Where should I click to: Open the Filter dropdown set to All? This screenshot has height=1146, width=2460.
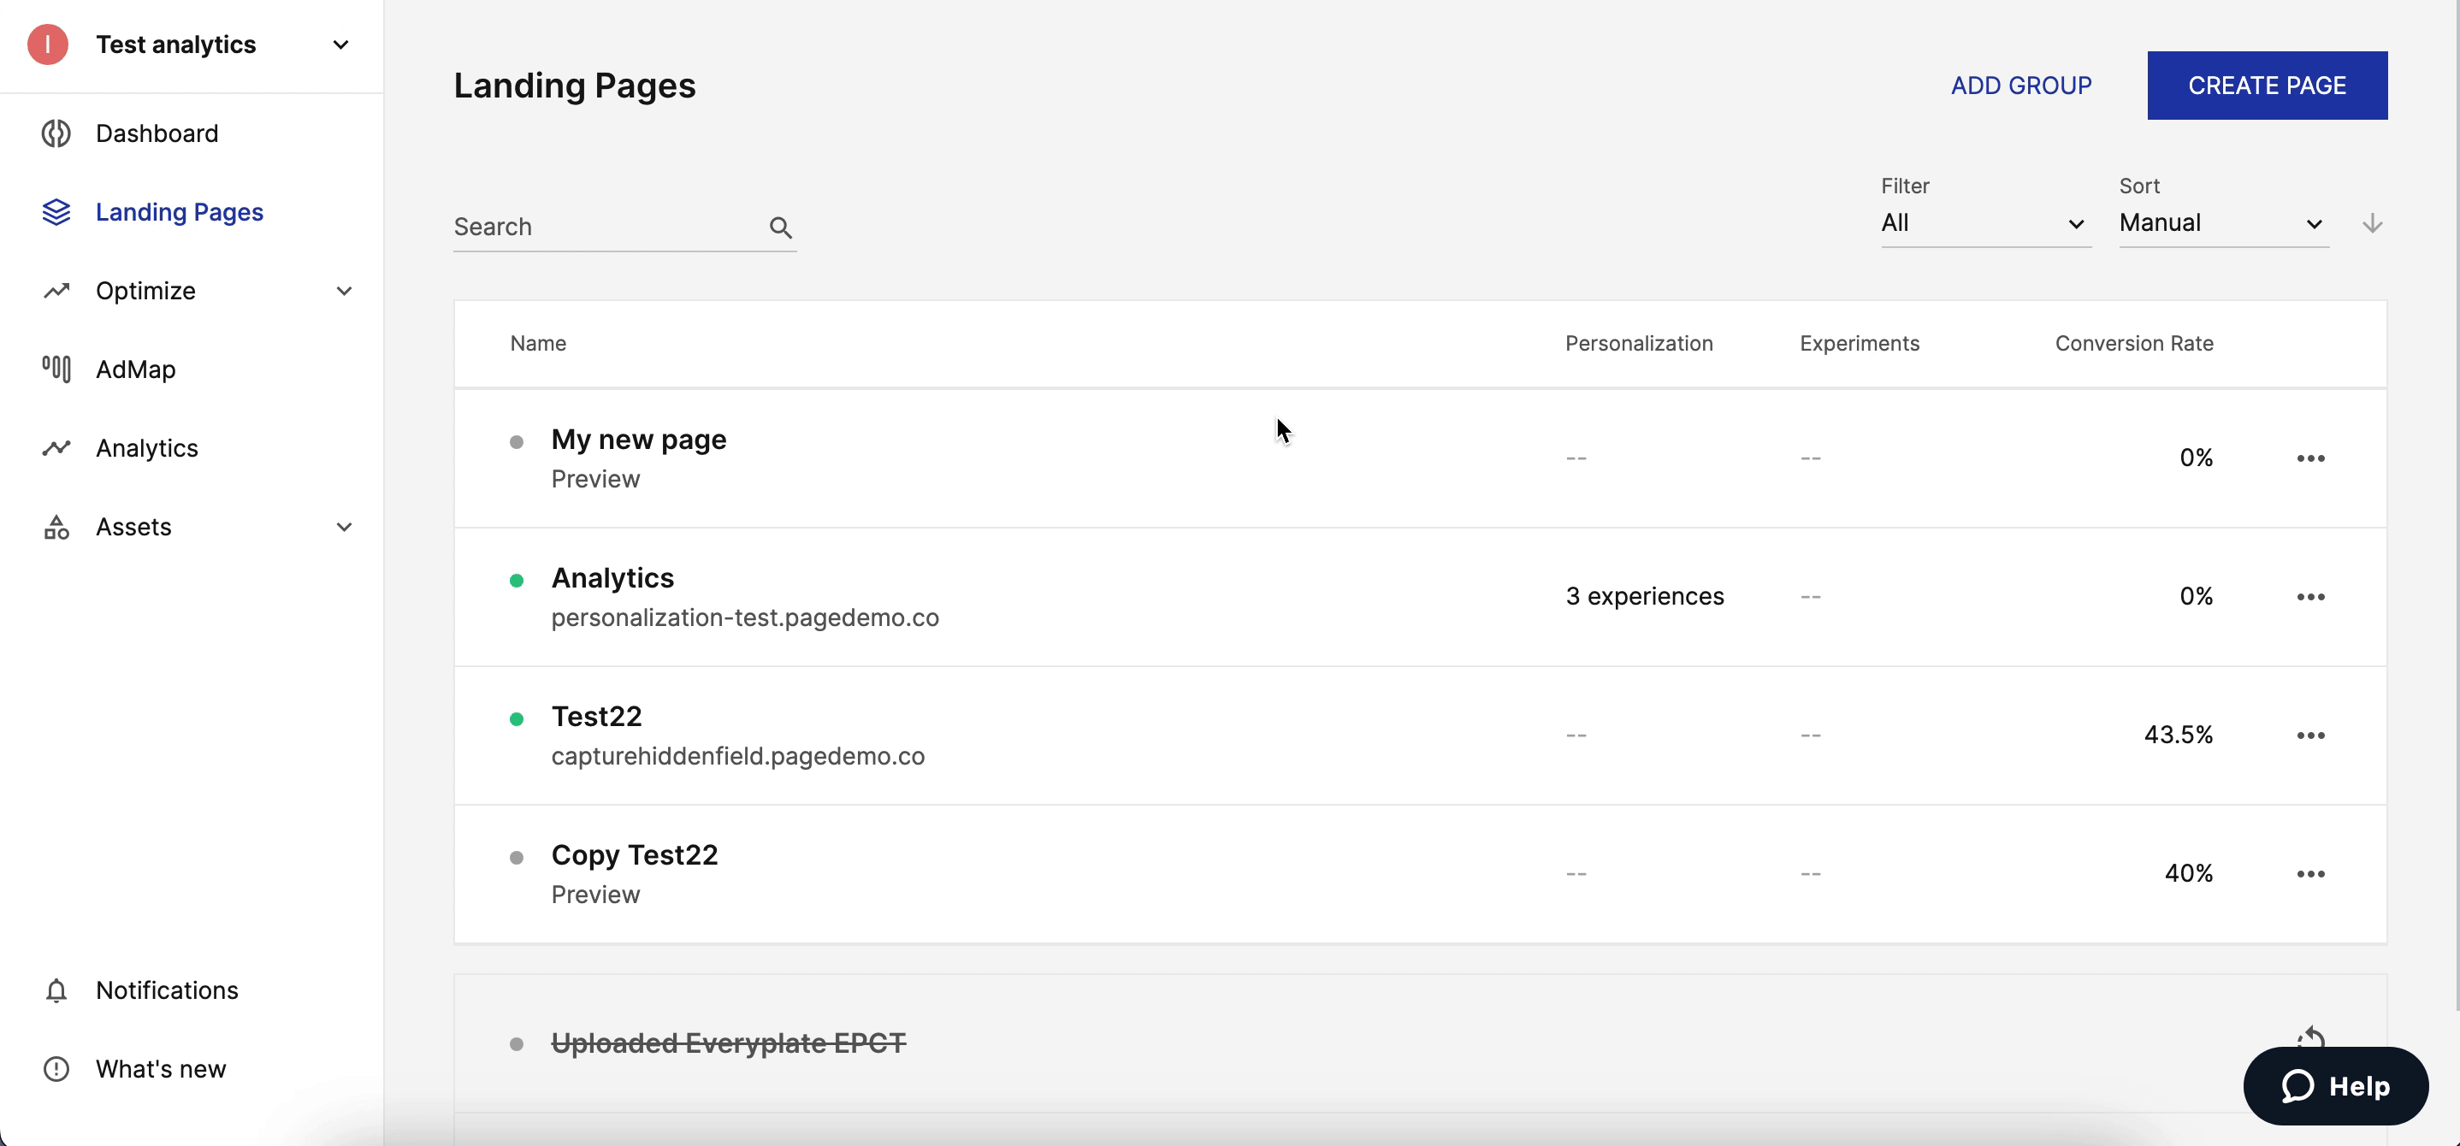[x=1984, y=222]
